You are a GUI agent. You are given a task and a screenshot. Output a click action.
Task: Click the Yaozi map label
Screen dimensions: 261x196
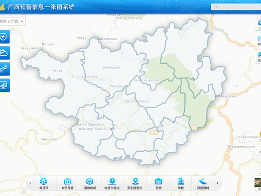coord(82,38)
